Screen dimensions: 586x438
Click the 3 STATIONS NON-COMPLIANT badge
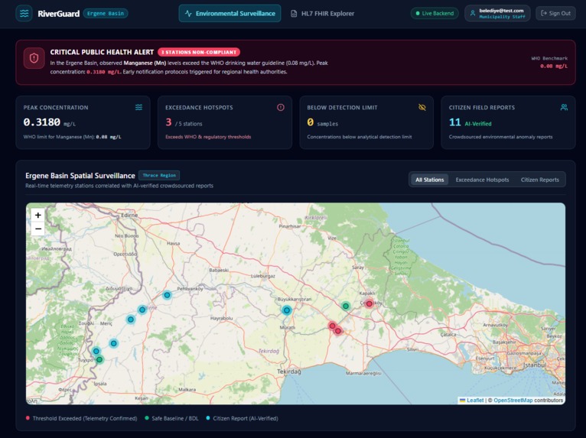[x=199, y=52]
